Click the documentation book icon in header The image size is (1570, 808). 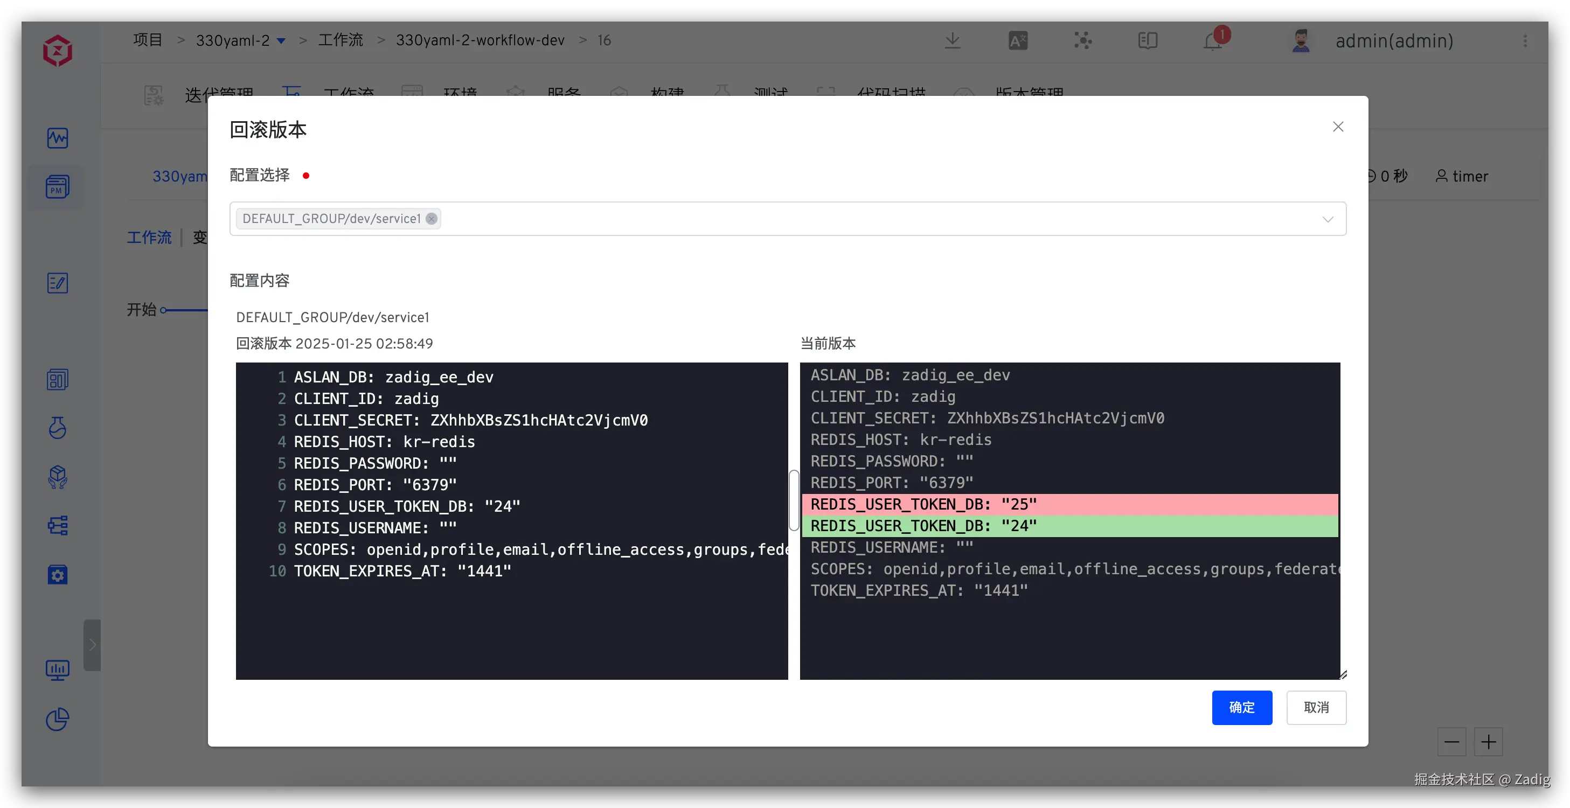click(1148, 41)
